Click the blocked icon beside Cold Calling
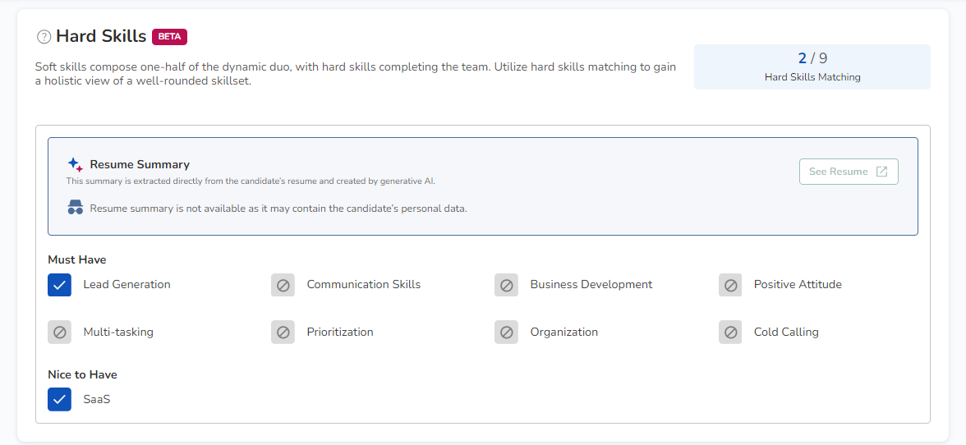This screenshot has height=445, width=966. (730, 333)
